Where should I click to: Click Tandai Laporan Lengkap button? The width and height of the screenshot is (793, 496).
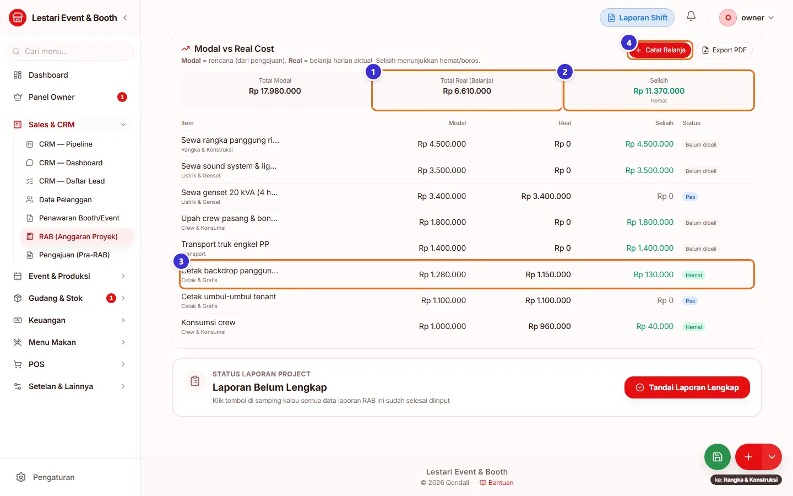(687, 387)
